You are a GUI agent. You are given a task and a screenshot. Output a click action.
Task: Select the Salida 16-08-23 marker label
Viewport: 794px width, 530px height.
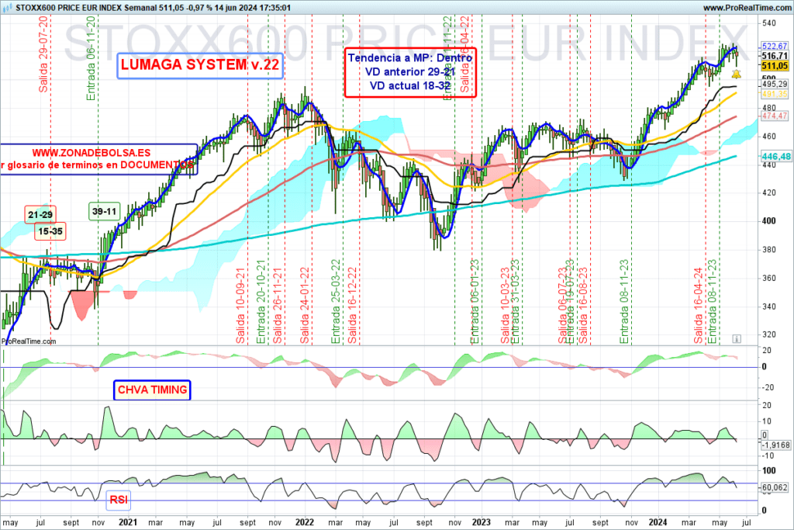click(583, 306)
